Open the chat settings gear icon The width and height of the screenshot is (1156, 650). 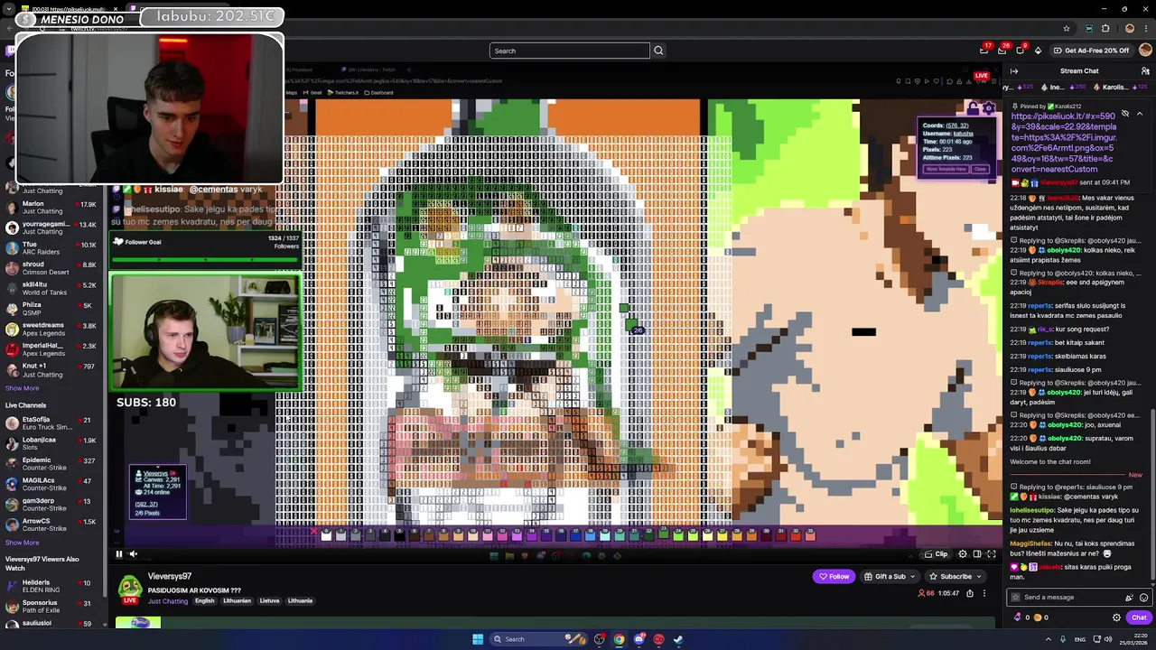(x=1116, y=617)
